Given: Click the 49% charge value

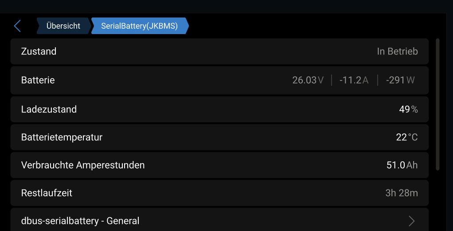Looking at the screenshot, I should click(408, 109).
